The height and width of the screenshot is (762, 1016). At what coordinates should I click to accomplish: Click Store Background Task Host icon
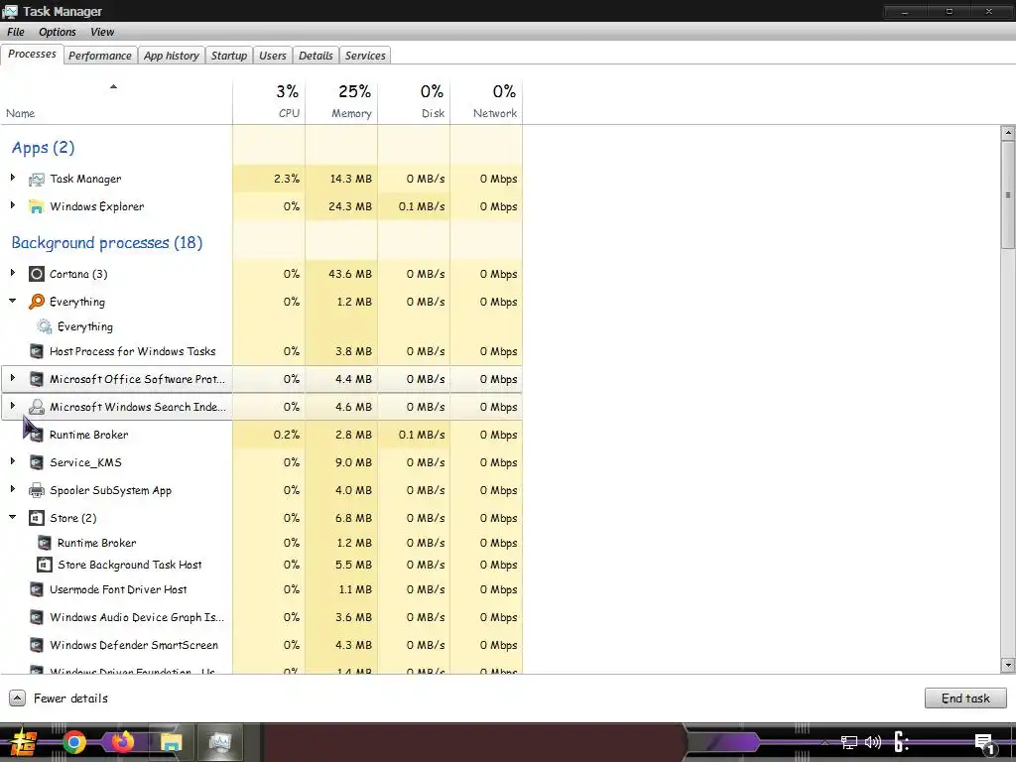click(x=44, y=565)
